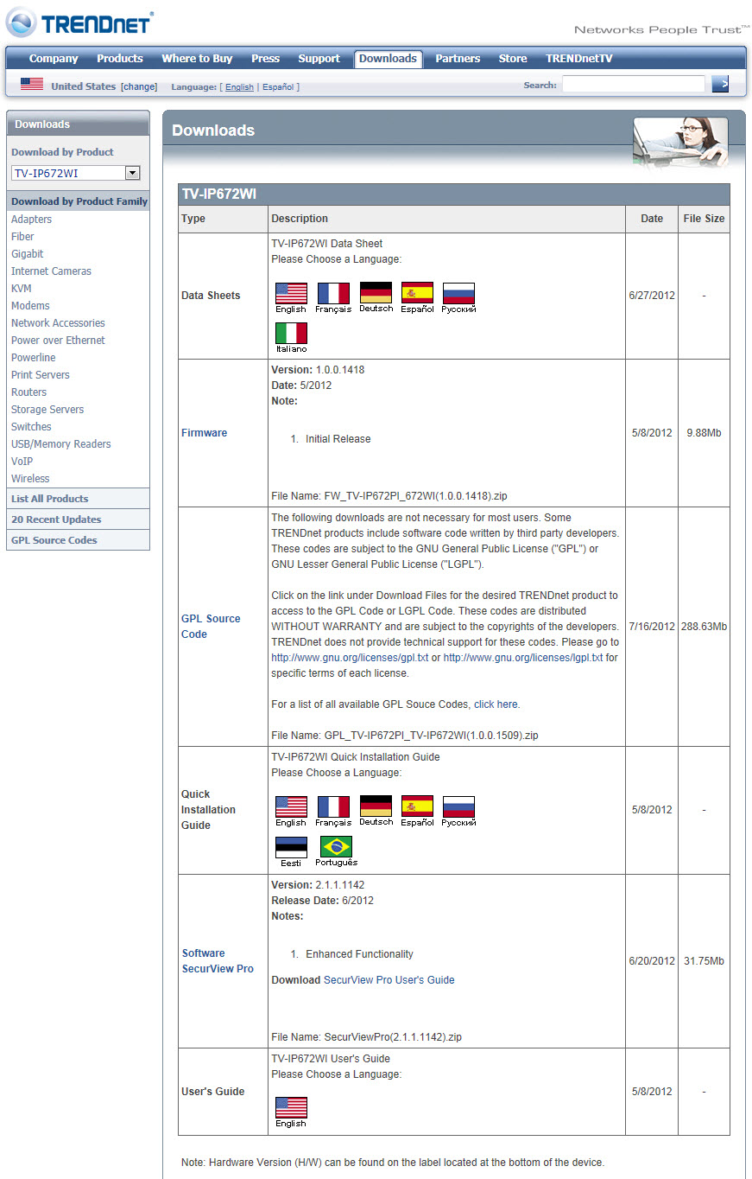Open List All Products
This screenshot has width=752, height=1179.
tap(50, 499)
